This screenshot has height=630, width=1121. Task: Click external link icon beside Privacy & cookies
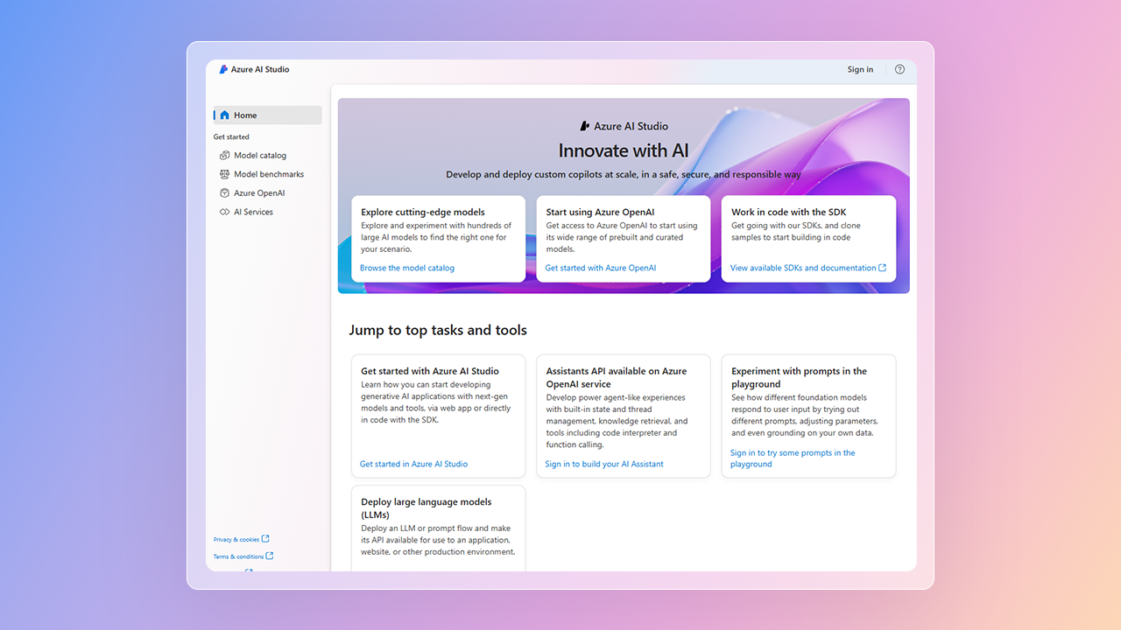pyautogui.click(x=266, y=539)
